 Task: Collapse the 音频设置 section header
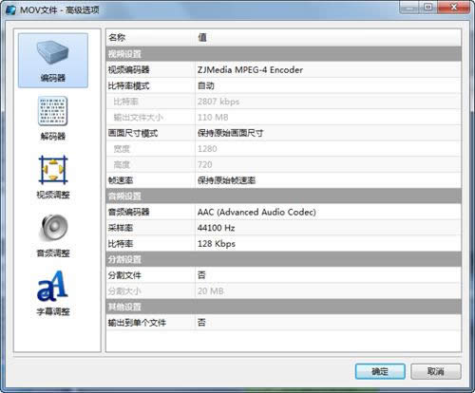pos(283,196)
